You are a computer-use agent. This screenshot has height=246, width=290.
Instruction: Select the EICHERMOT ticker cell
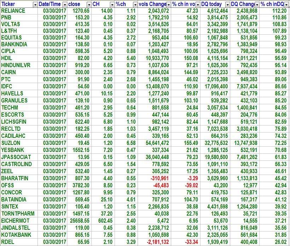coord(19,221)
